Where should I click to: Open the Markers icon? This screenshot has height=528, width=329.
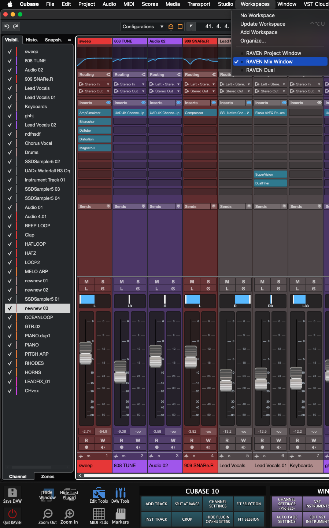coord(121,513)
